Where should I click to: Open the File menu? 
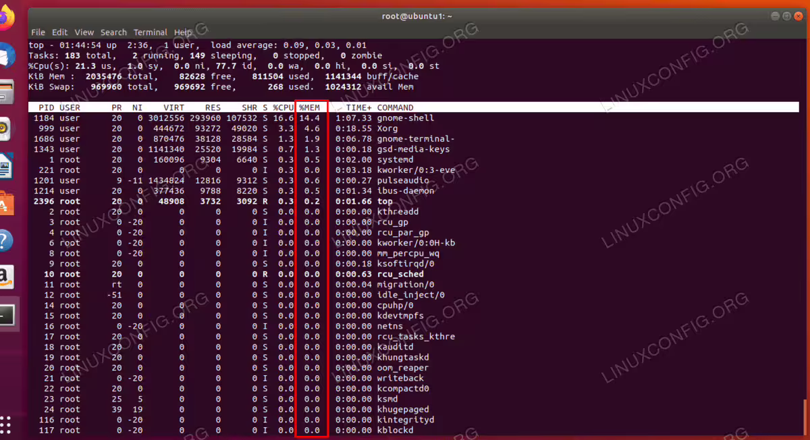[x=38, y=32]
